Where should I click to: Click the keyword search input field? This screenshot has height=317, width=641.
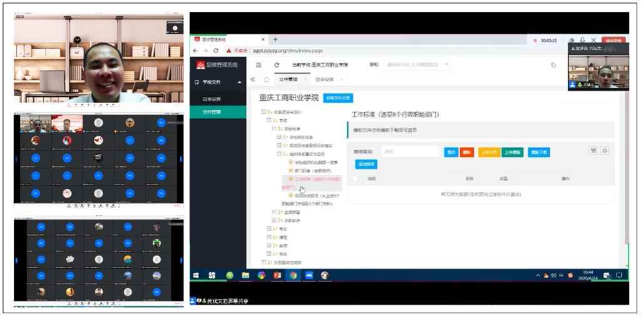pyautogui.click(x=411, y=151)
